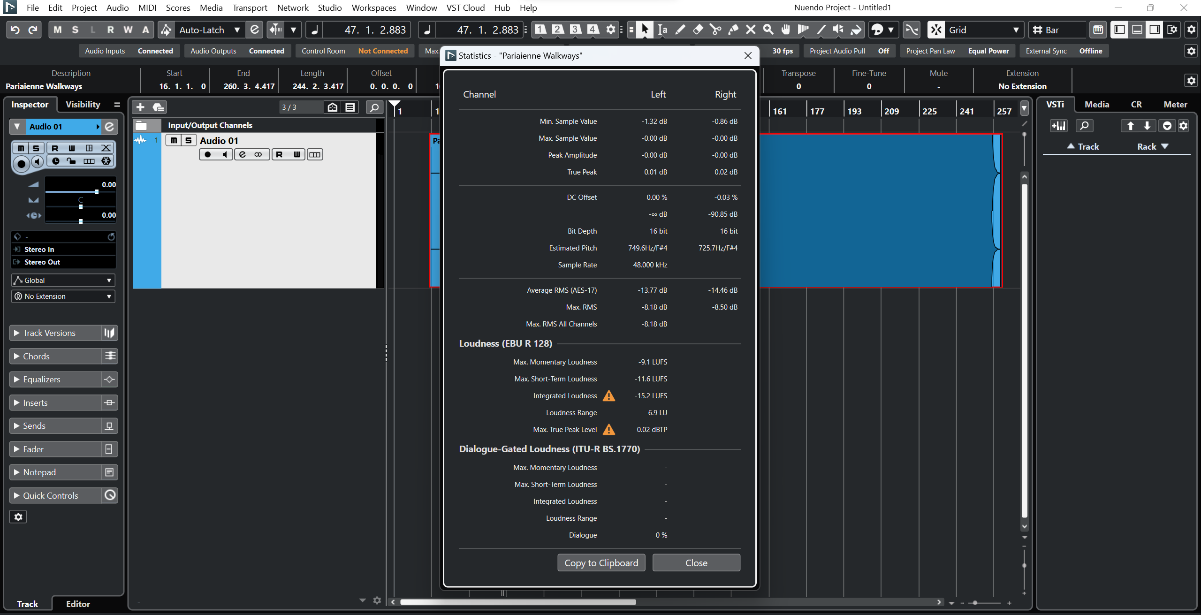Select the Erase tool

coord(698,30)
